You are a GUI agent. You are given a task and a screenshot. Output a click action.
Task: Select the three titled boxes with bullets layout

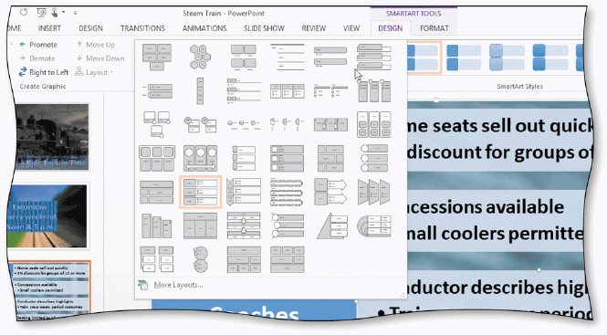(287, 91)
